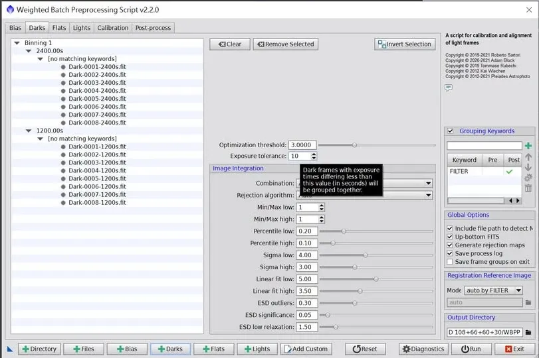Click the Add Custom button

click(306, 349)
